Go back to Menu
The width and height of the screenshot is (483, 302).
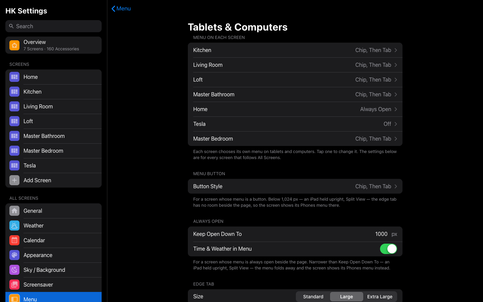pos(121,8)
